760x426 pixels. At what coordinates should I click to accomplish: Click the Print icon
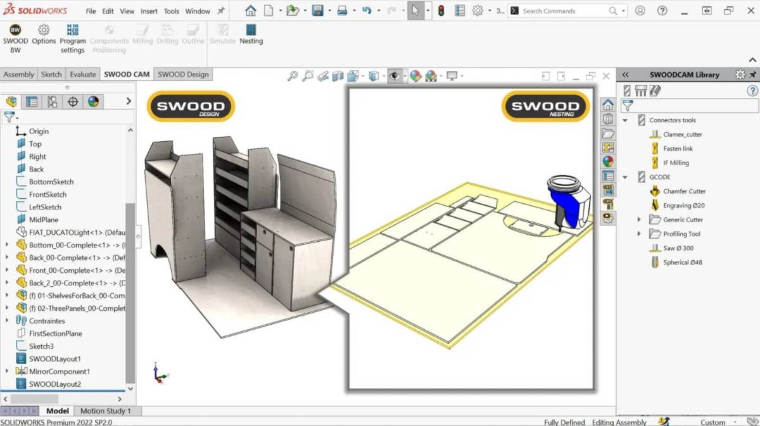(342, 11)
